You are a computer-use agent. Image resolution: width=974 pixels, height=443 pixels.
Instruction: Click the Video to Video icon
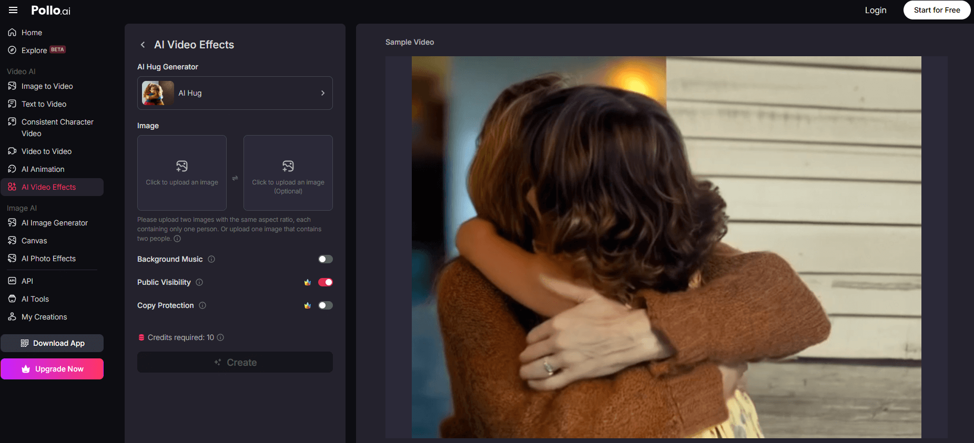coord(12,151)
